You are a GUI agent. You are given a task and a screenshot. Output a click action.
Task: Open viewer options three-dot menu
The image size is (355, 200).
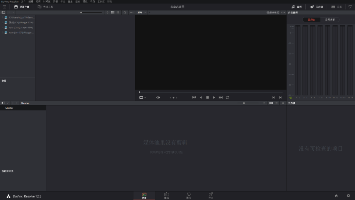point(283,12)
